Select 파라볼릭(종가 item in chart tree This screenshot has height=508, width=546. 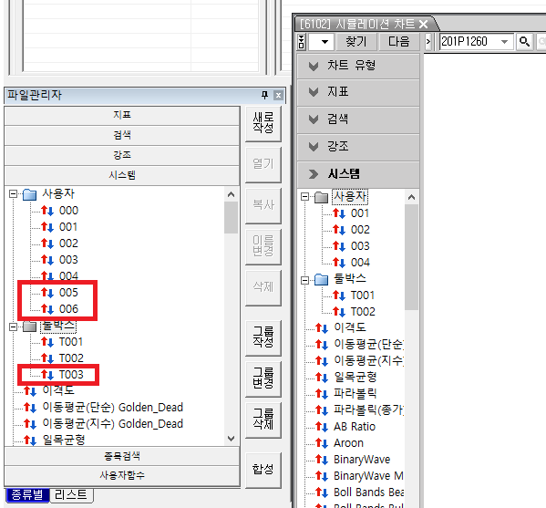point(368,410)
